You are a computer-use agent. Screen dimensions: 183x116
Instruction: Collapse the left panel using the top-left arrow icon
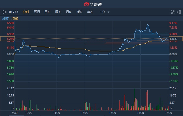click(x=4, y=12)
